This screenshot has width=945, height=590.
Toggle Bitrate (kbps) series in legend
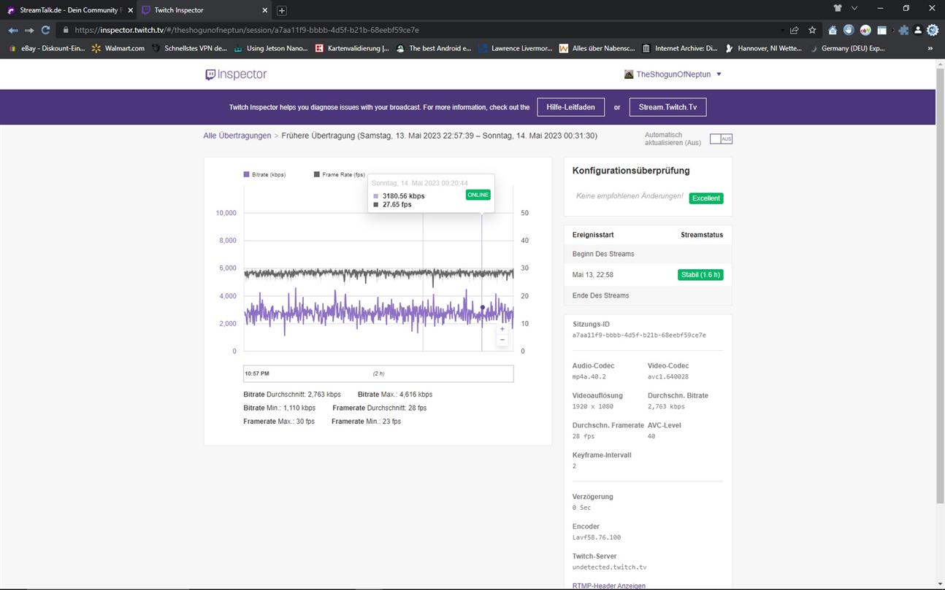264,175
